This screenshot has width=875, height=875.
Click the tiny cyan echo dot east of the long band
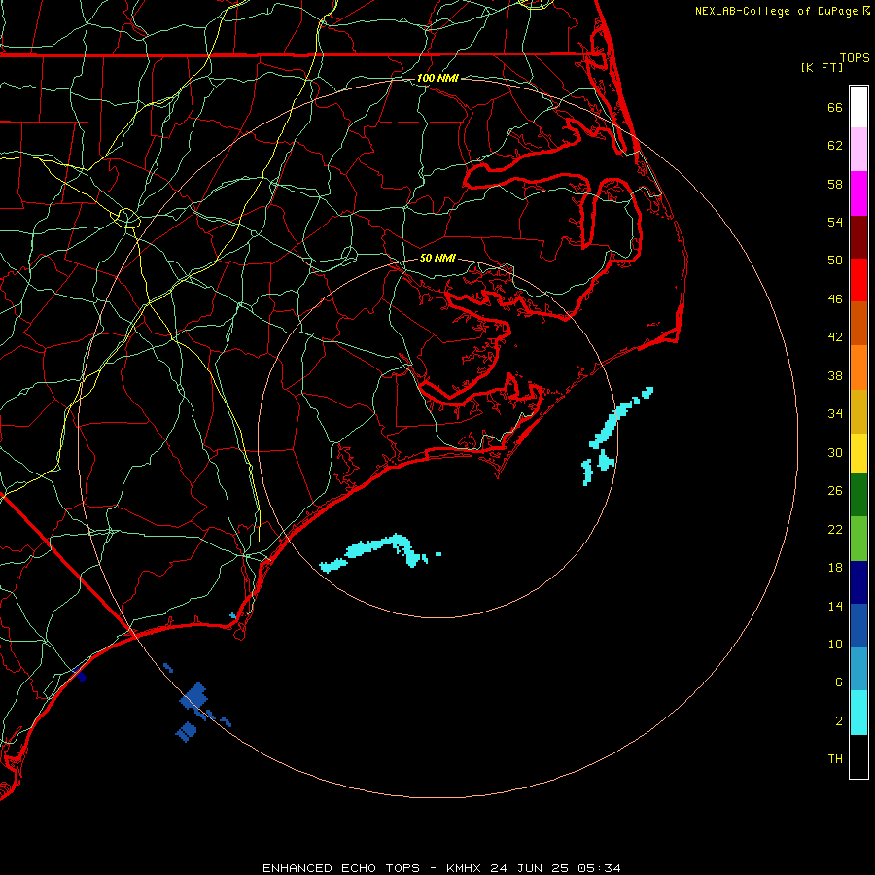point(438,554)
